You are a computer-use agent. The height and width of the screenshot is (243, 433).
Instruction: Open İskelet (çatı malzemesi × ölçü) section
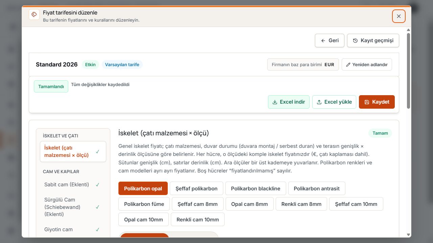coord(73,152)
